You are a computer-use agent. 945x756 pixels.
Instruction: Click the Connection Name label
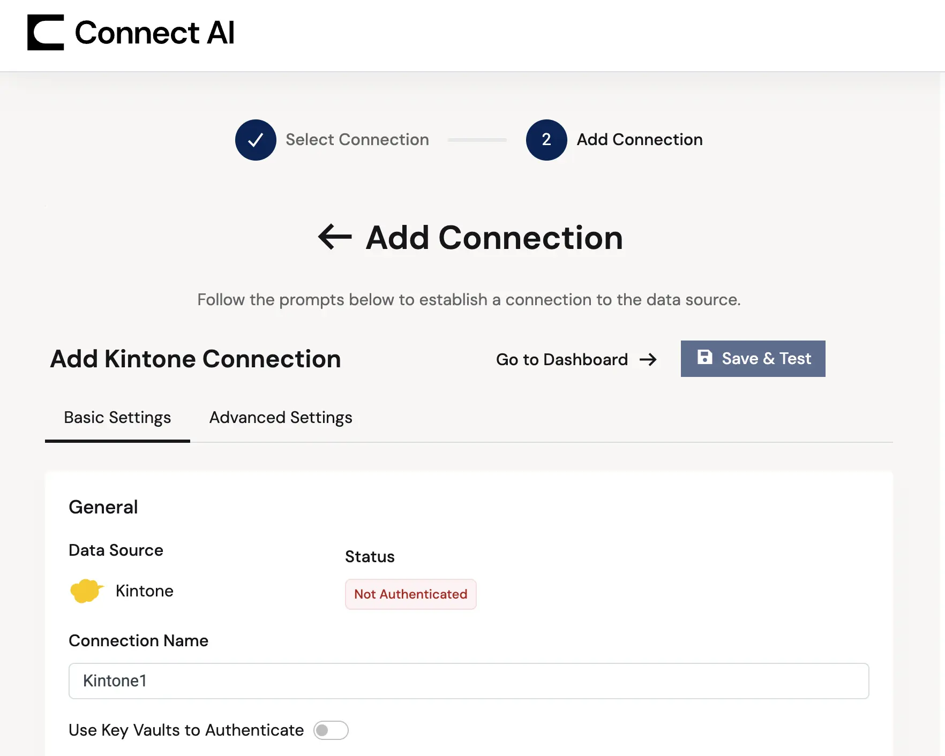coord(138,641)
